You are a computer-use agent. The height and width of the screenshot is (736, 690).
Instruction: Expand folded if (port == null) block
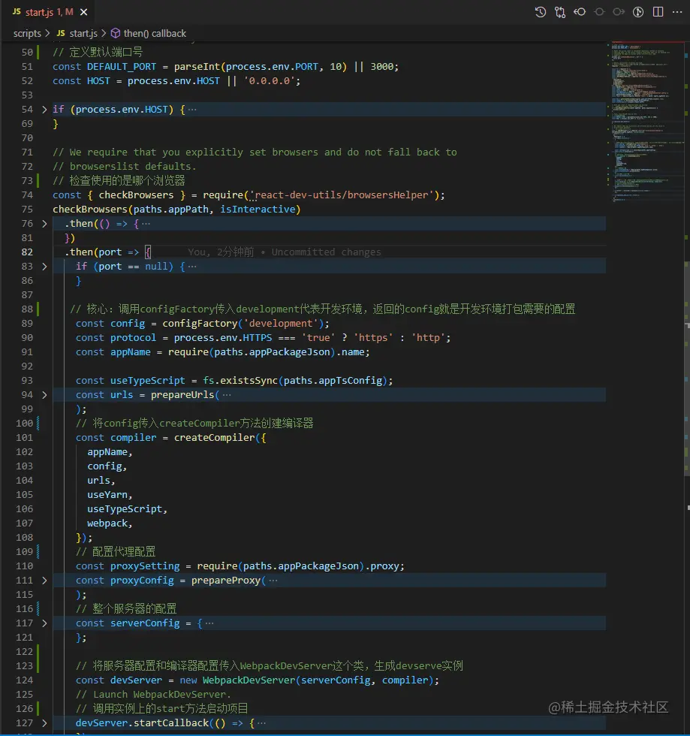[44, 267]
